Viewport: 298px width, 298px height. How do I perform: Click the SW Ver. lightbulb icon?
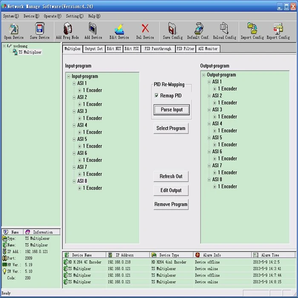coord(5,272)
